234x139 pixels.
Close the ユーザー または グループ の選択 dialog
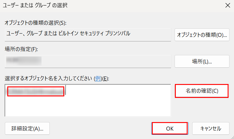228,5
